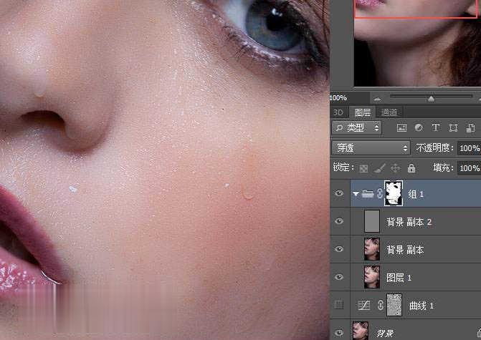Select layer name 背景 副本
Screen dimensions: 481x340
[405, 250]
